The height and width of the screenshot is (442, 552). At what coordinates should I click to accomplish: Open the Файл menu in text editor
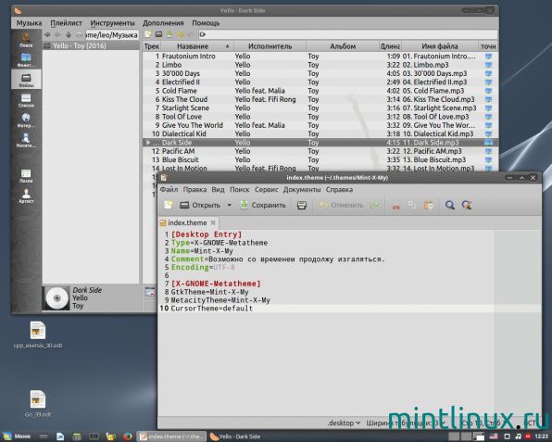pos(169,189)
